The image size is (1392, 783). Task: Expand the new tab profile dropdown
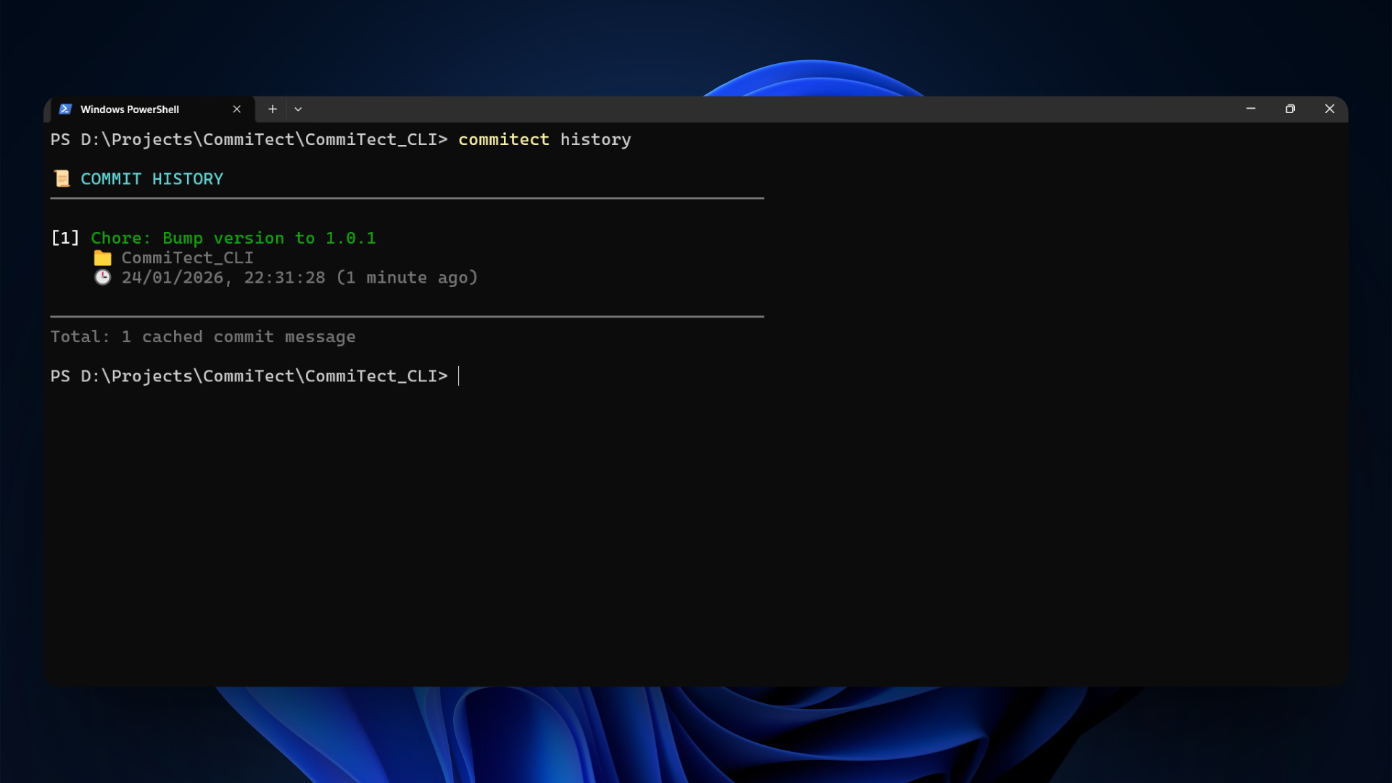click(298, 109)
